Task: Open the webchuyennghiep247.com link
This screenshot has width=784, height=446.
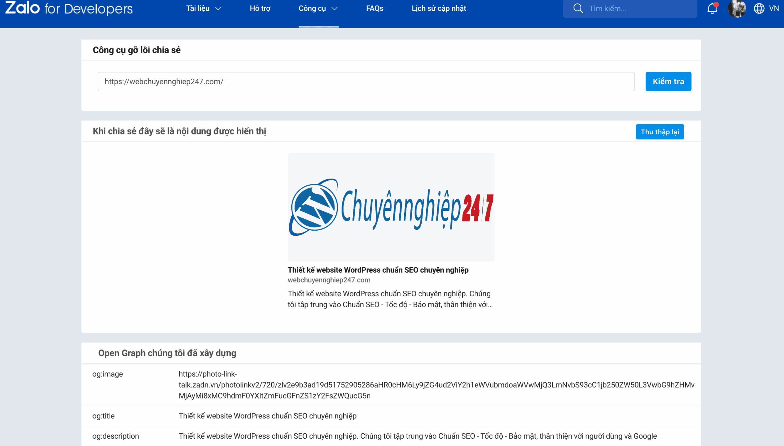Action: point(329,280)
